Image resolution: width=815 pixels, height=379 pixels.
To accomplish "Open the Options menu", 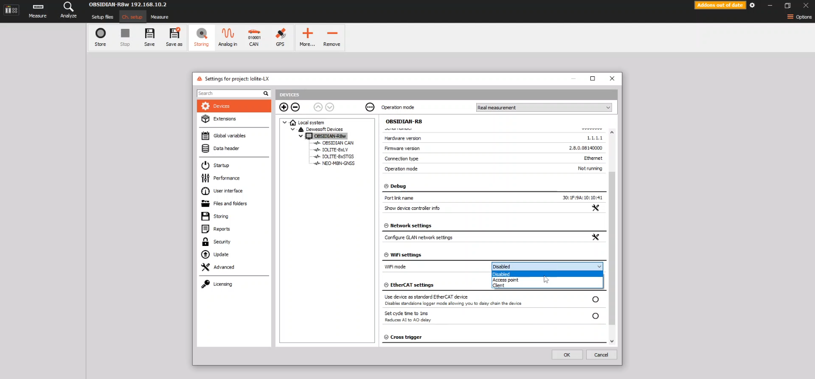I will pos(800,17).
